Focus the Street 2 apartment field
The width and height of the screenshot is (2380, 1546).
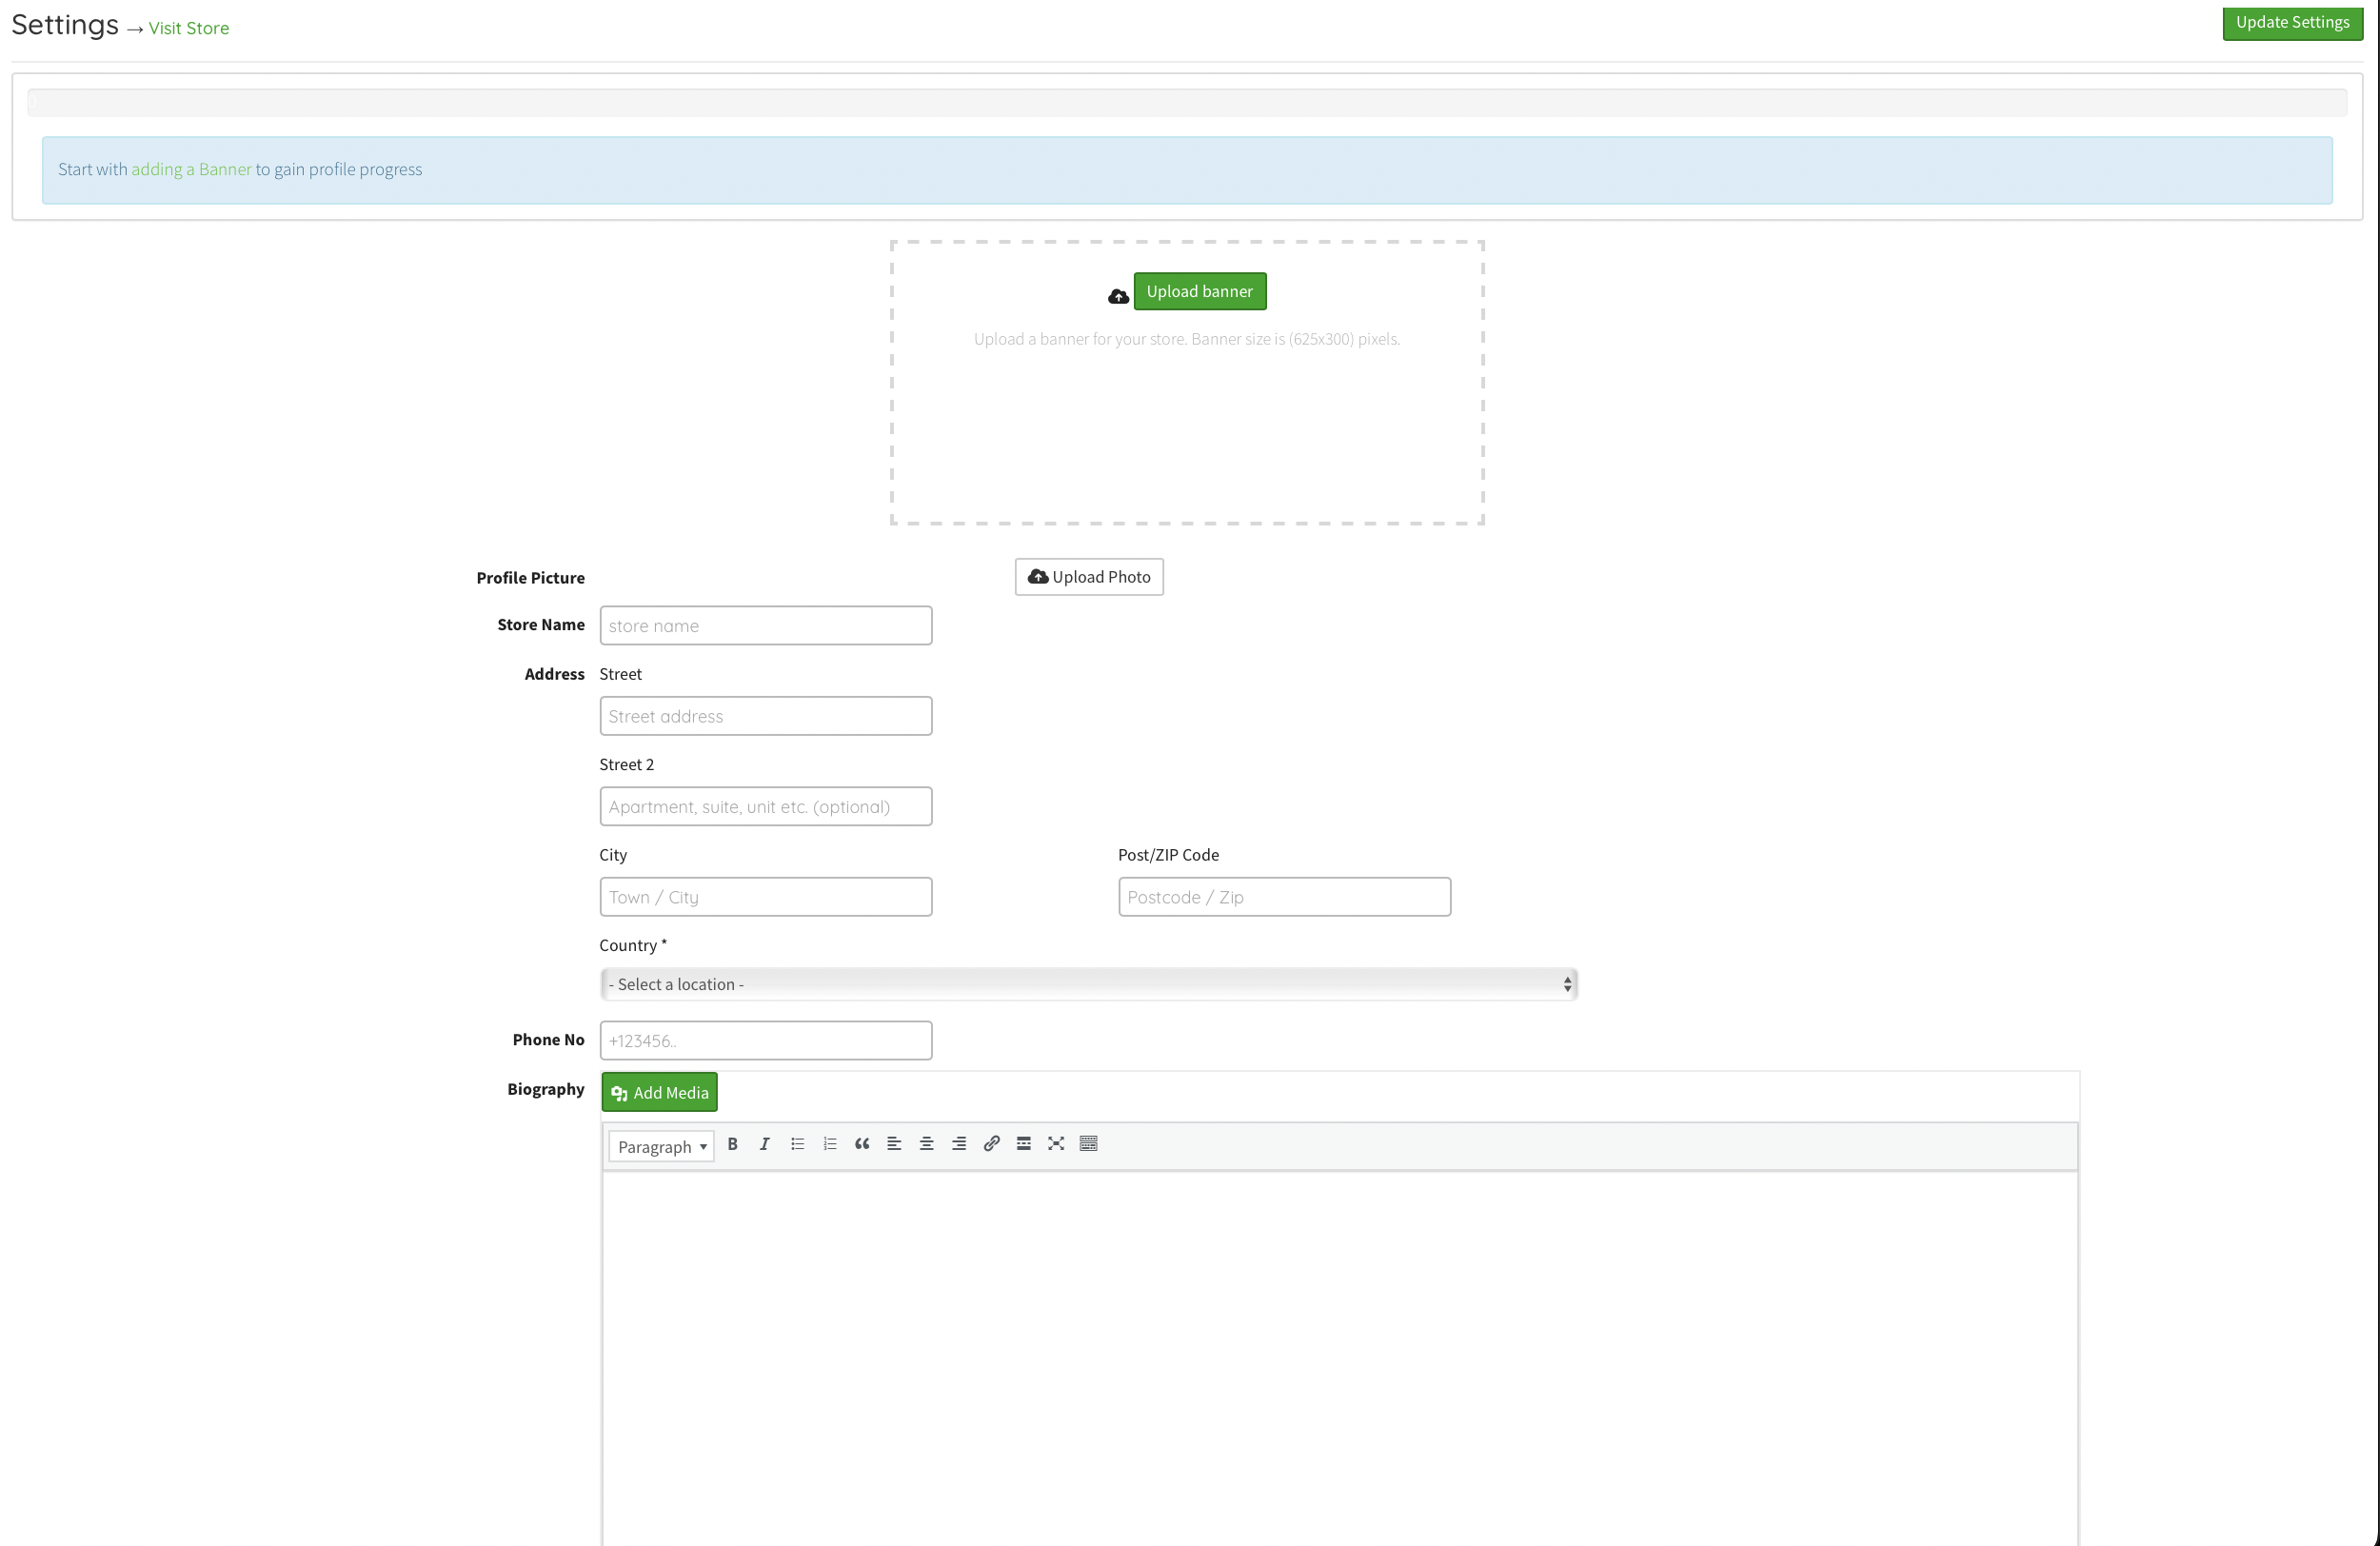(766, 807)
